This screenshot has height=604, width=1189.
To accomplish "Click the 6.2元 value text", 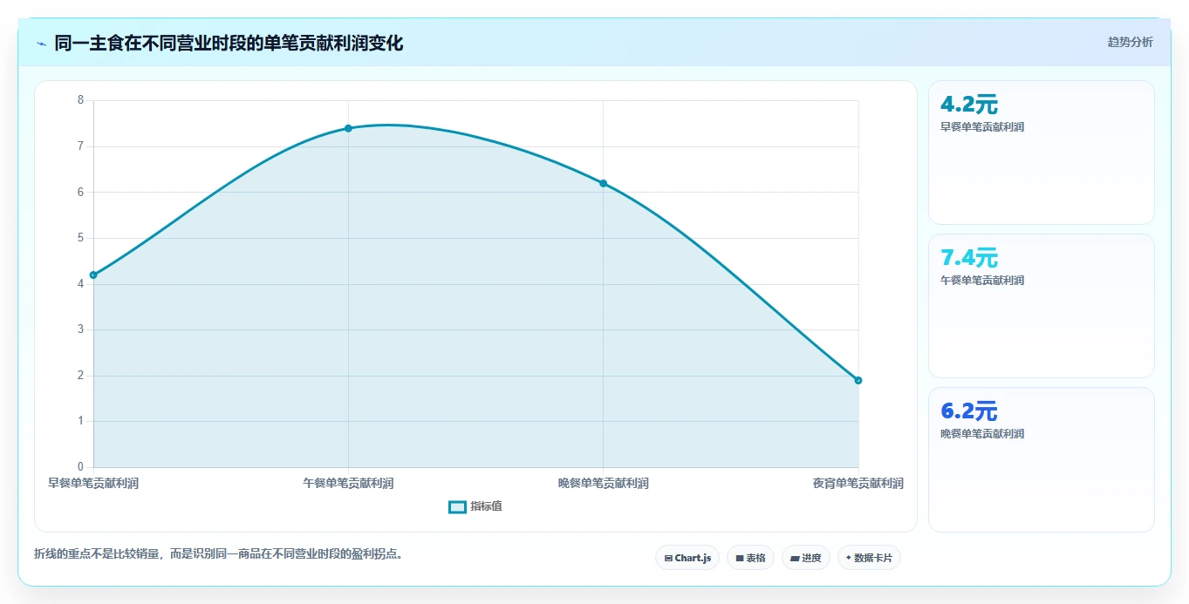I will coord(969,411).
